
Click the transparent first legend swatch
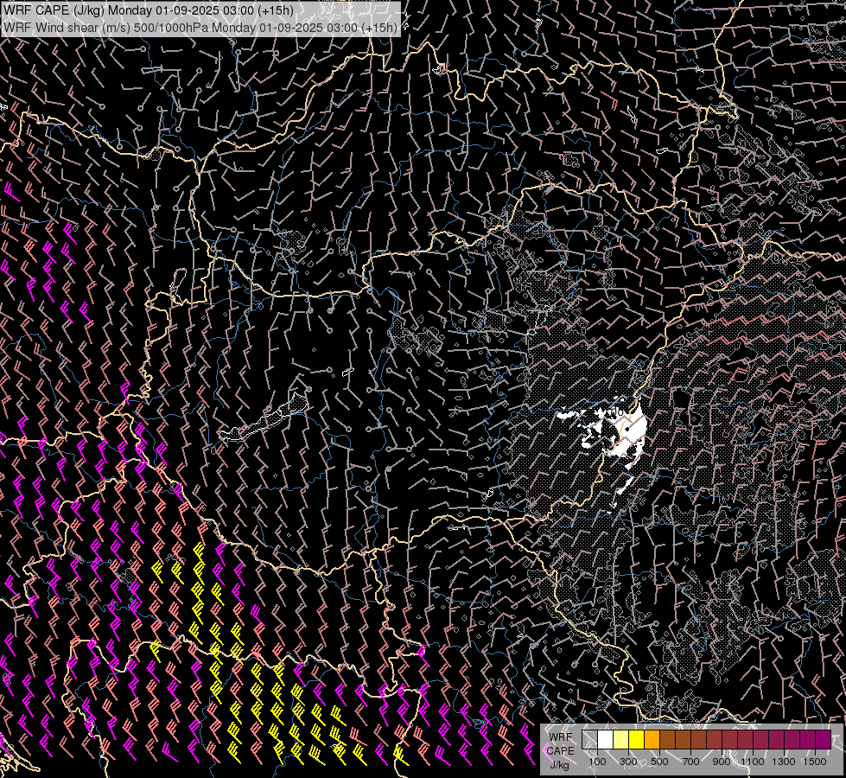point(589,740)
